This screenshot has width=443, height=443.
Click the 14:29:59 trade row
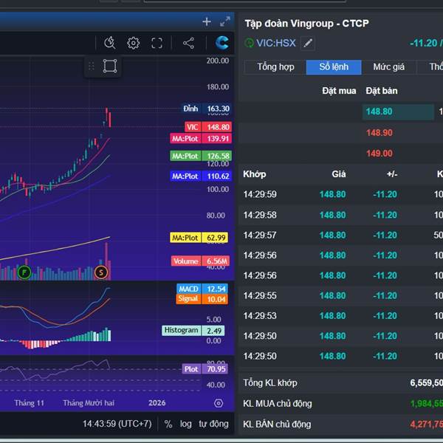click(x=340, y=194)
